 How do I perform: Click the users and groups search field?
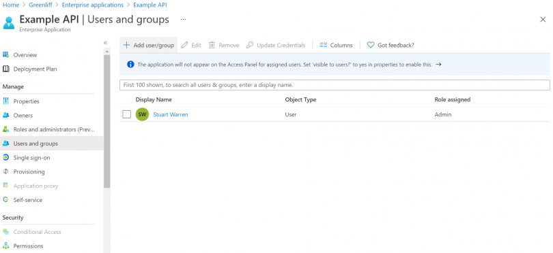(x=335, y=85)
